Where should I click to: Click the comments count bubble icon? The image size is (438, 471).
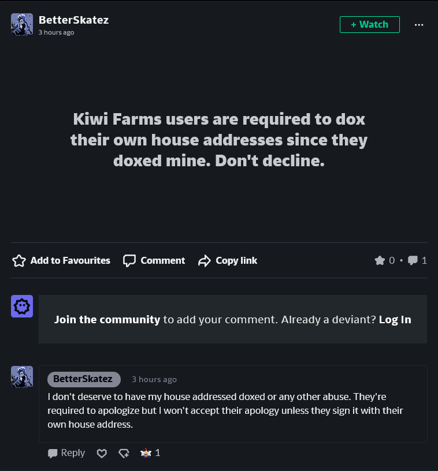click(x=413, y=260)
